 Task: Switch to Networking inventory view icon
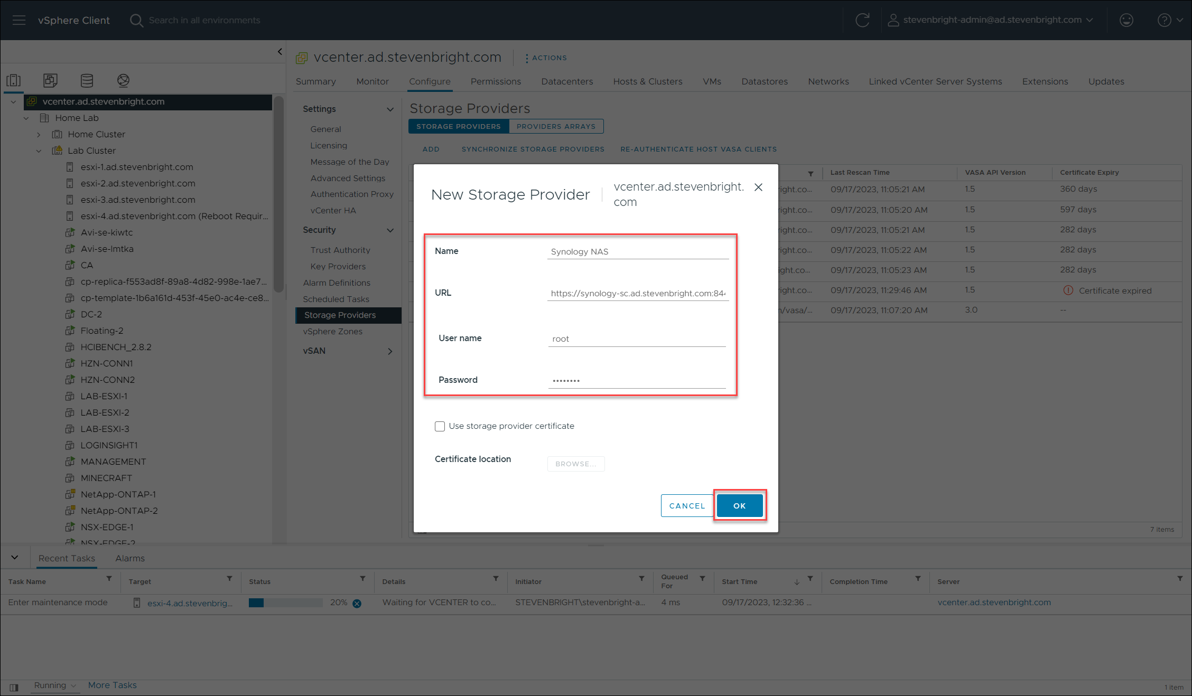coord(123,80)
